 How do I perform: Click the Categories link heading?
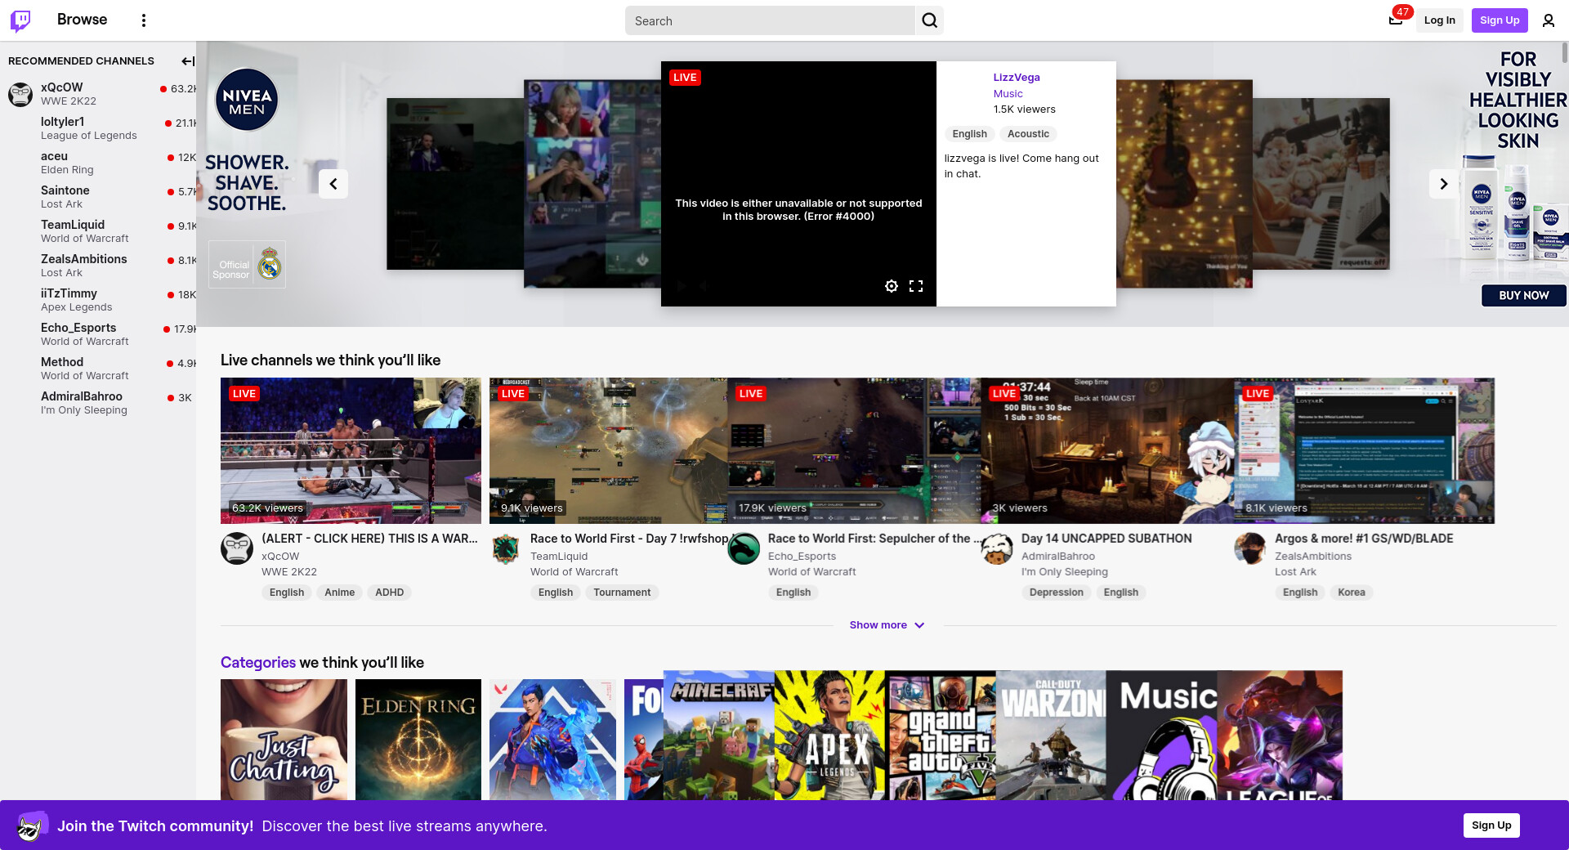(257, 663)
